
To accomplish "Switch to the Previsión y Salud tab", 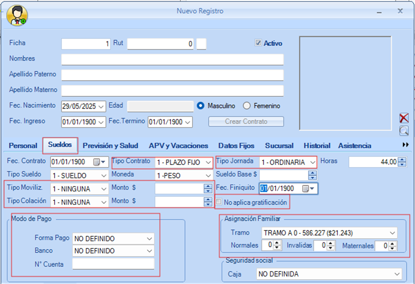I will 110,145.
